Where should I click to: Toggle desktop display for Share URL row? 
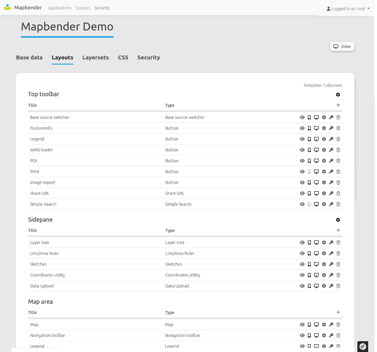316,193
